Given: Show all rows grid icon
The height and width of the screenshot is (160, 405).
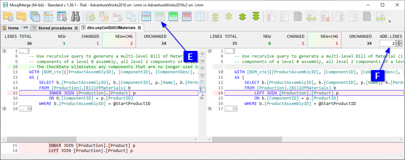Looking at the screenshot, I should pyautogui.click(x=146, y=16).
